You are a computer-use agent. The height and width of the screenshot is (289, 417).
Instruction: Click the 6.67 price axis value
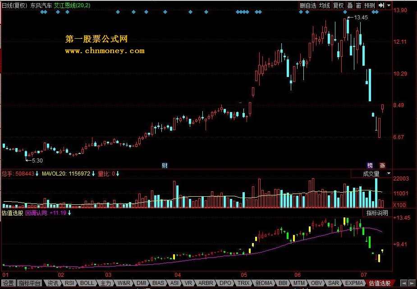(399, 137)
